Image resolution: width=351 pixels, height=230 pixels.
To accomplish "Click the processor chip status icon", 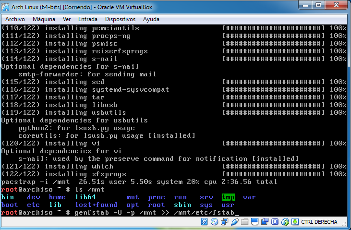I will click(x=274, y=222).
